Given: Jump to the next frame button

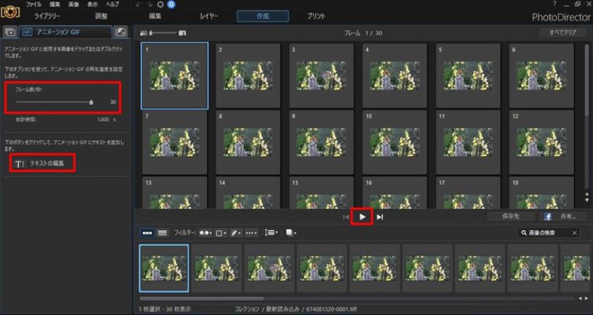Looking at the screenshot, I should (380, 217).
